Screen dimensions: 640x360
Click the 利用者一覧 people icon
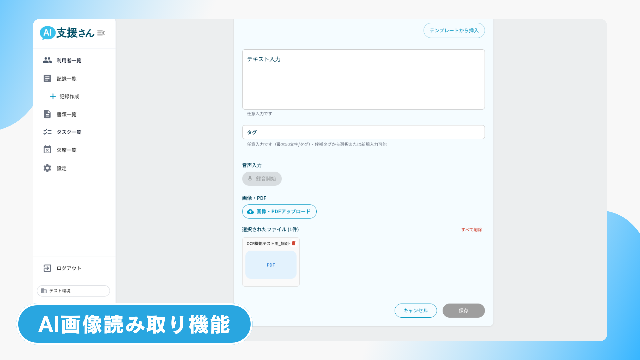tap(47, 60)
